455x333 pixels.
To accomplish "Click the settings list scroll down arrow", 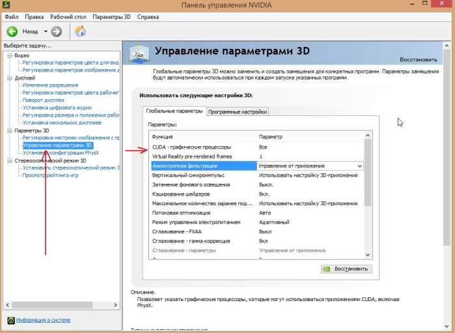I will click(368, 255).
